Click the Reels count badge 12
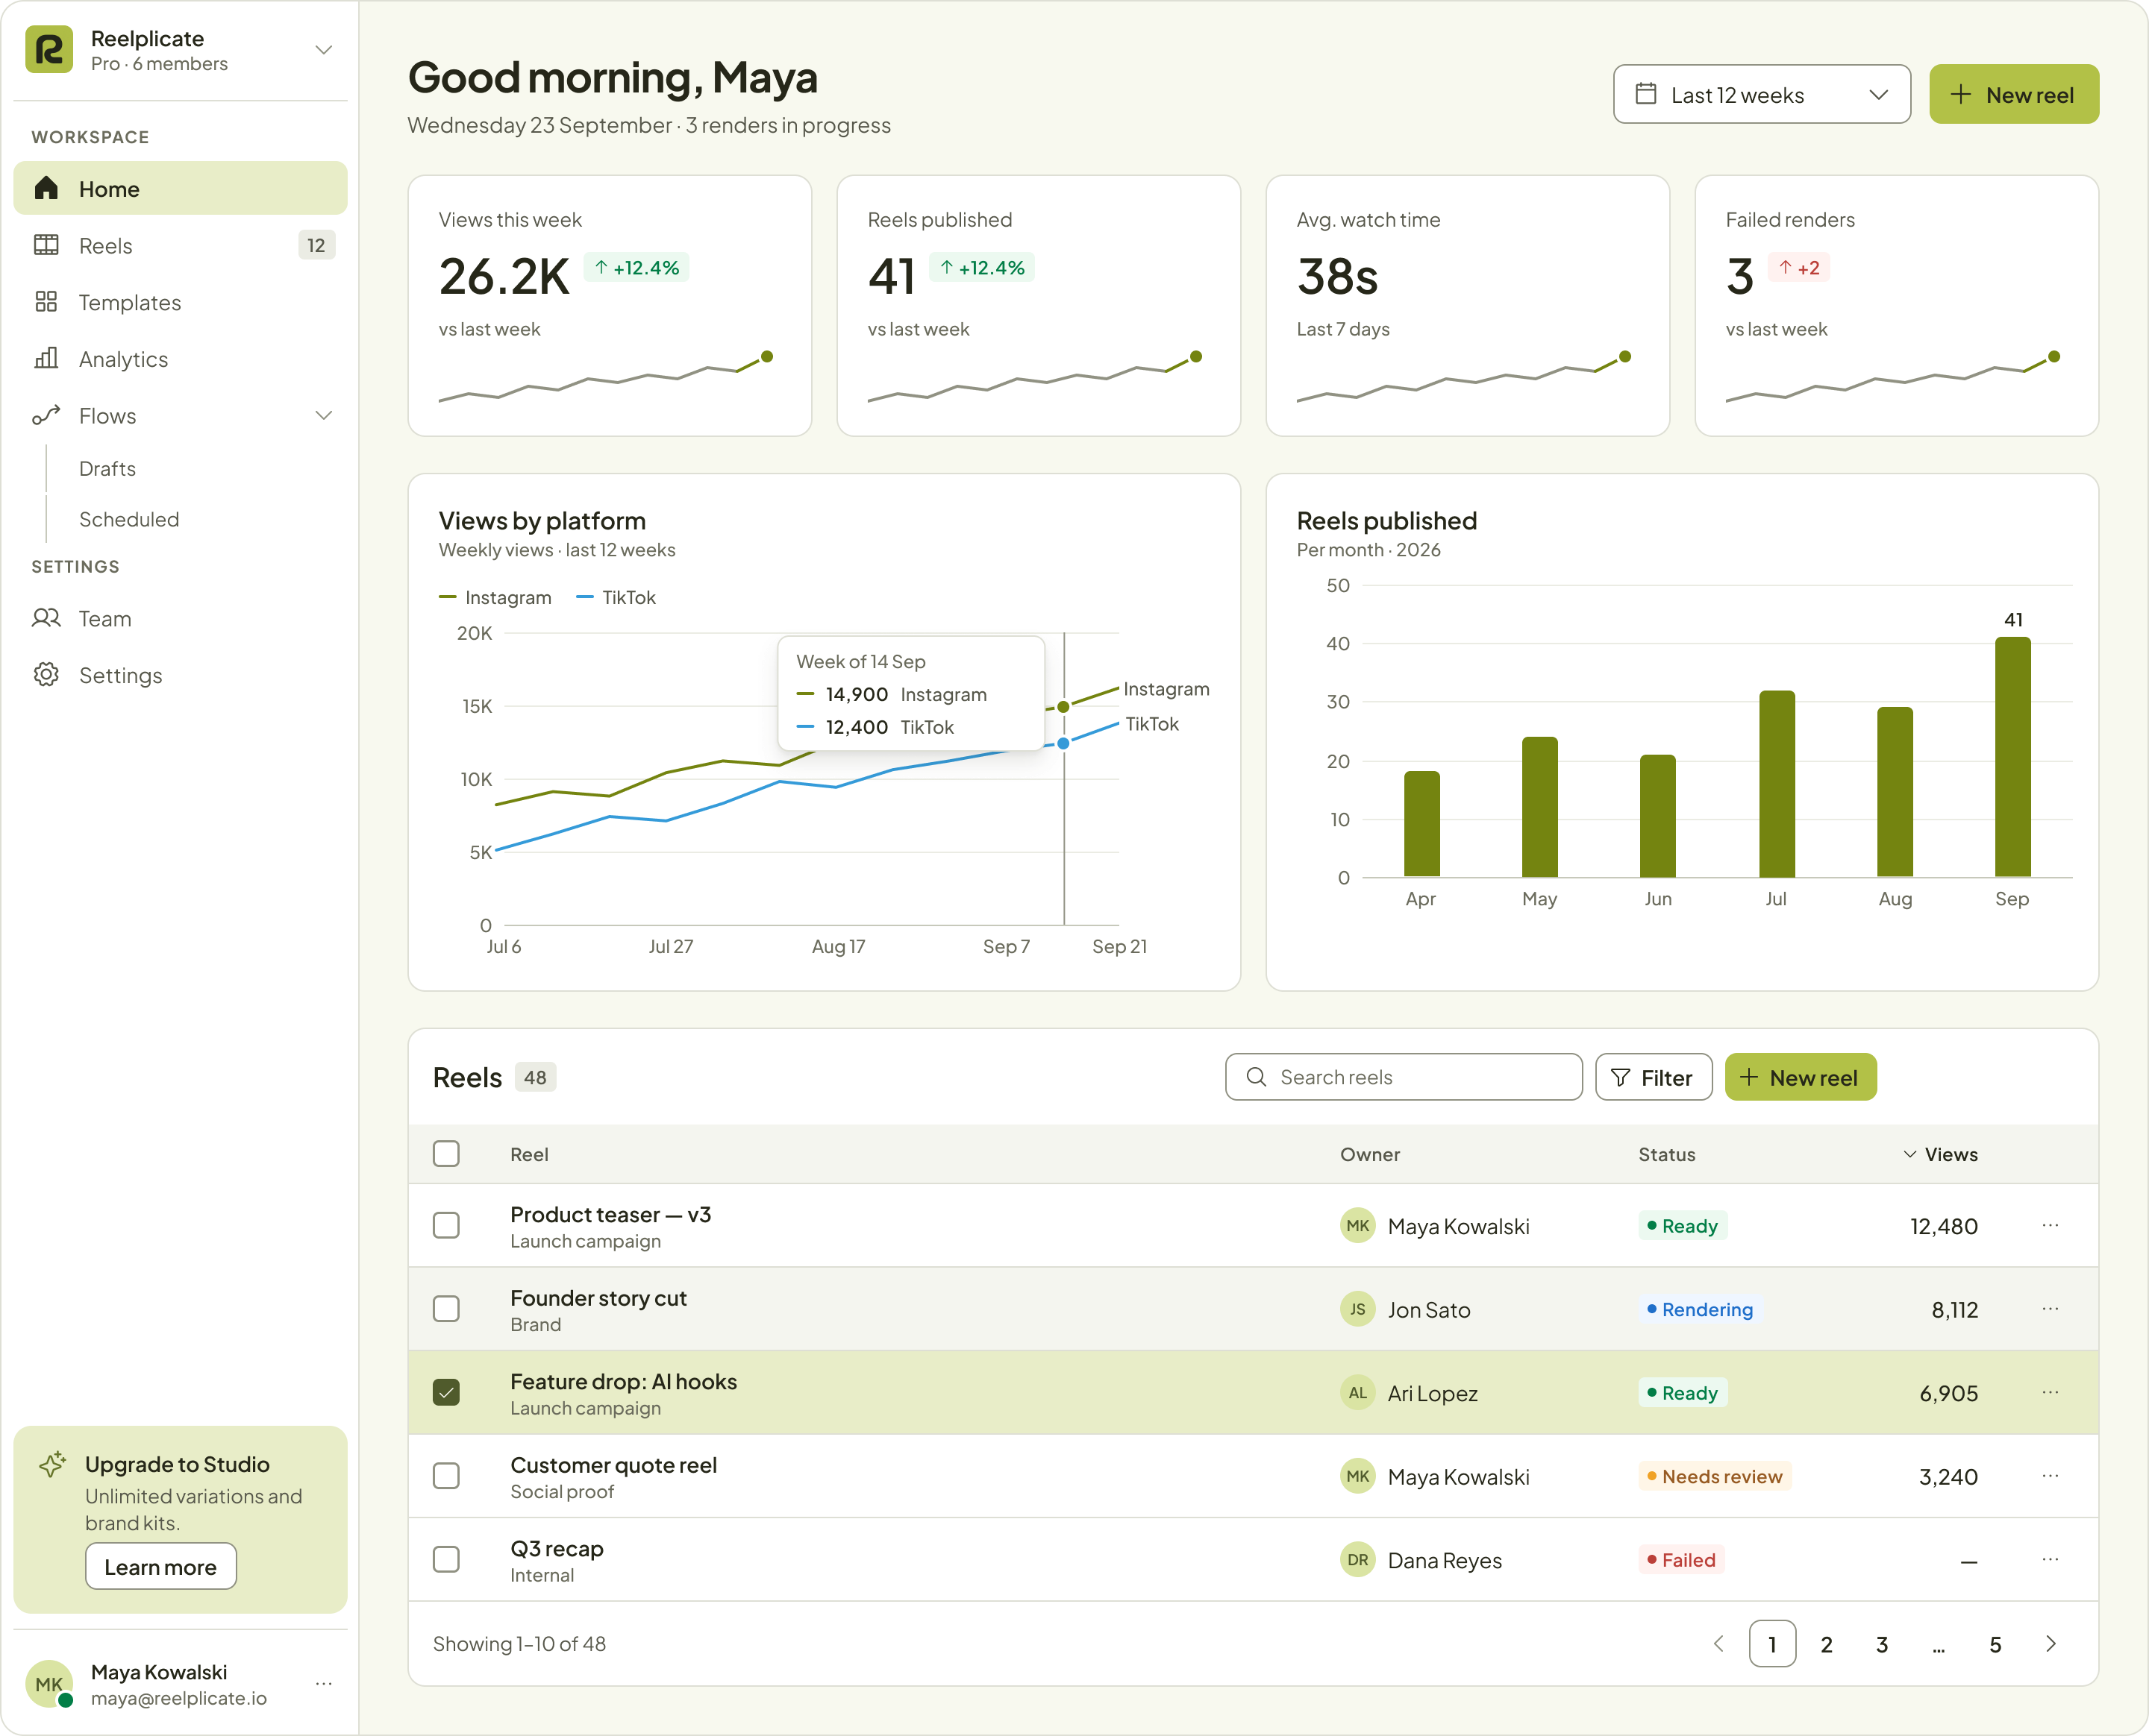Viewport: 2149px width, 1736px height. click(316, 245)
